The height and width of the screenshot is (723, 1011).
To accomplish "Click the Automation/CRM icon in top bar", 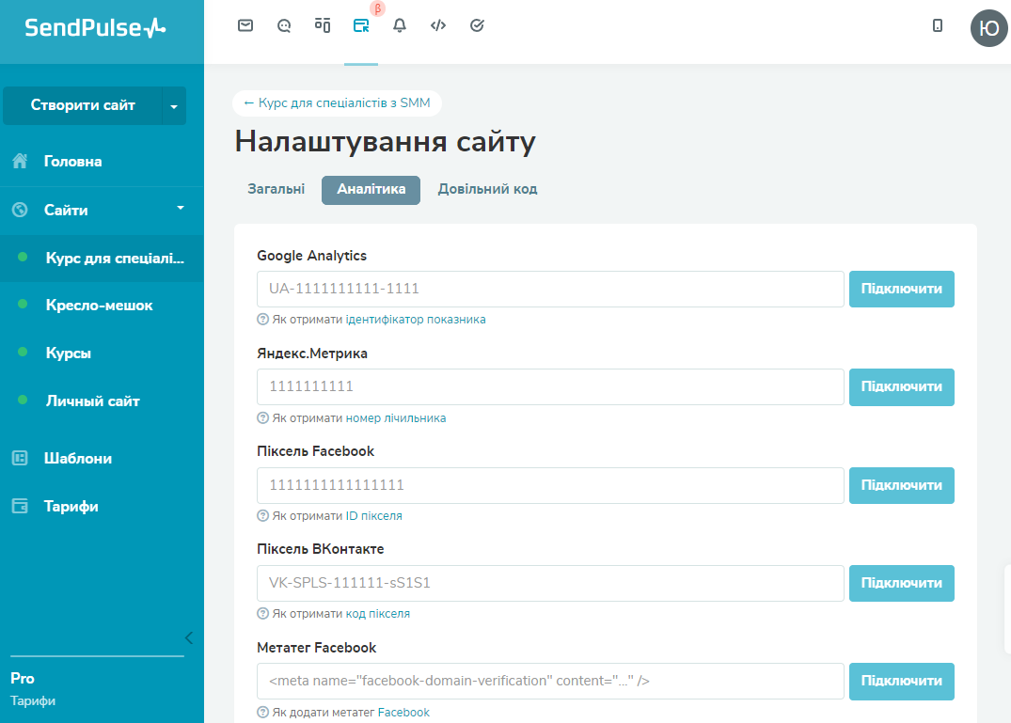I will coord(323,25).
